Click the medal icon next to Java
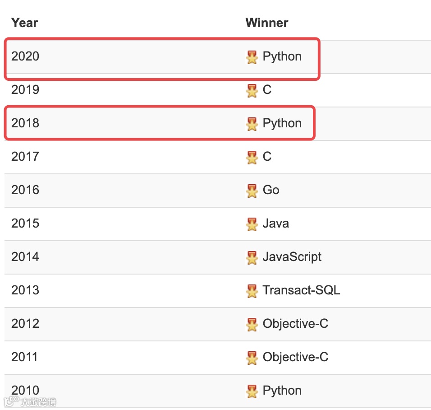This screenshot has width=431, height=410. tap(252, 224)
